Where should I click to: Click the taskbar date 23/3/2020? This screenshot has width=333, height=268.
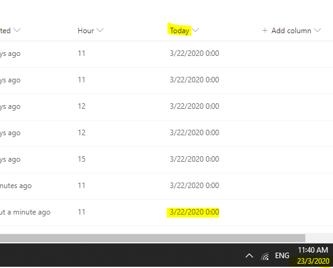tap(313, 261)
